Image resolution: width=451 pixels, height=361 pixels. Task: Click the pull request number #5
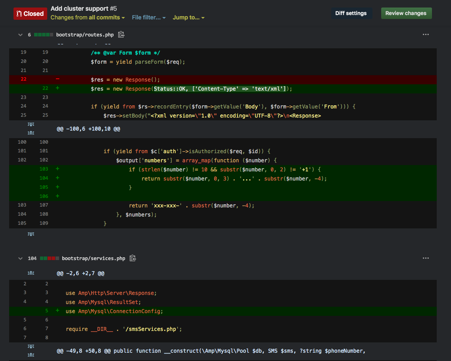pos(113,9)
